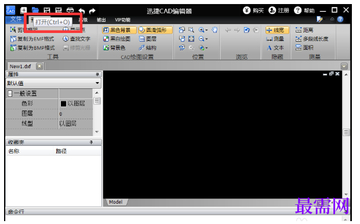Click the 注册 register button

click(279, 10)
